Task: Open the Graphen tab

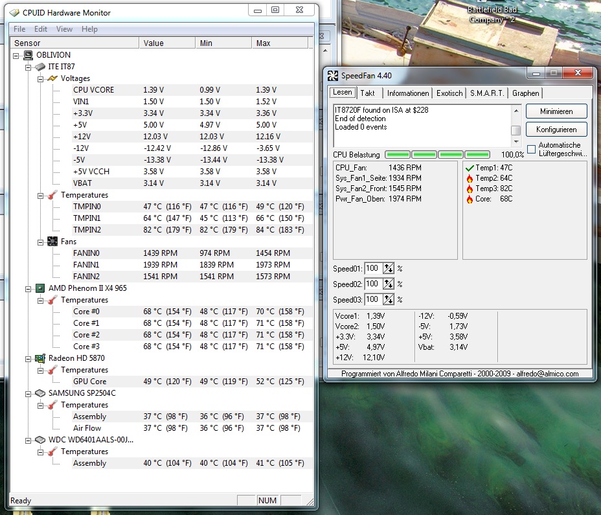Action: tap(525, 93)
